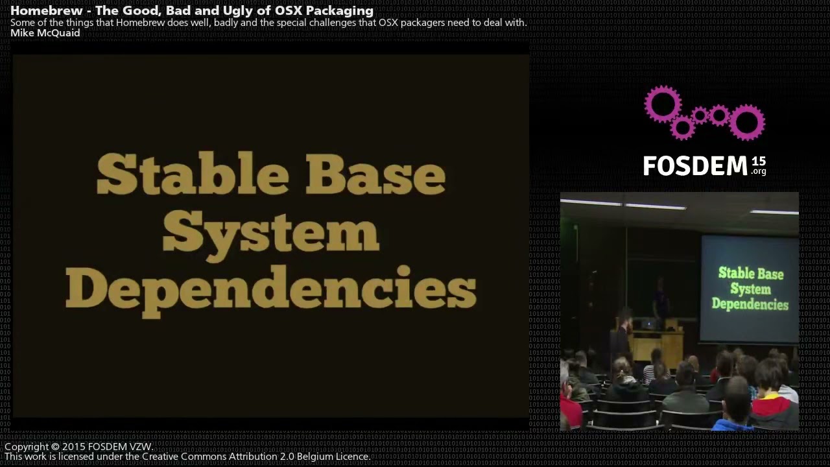Select the talk title 'Homebrew - The Good, Bad and Ugly of OSX Packaging'
830x467 pixels.
(x=192, y=10)
